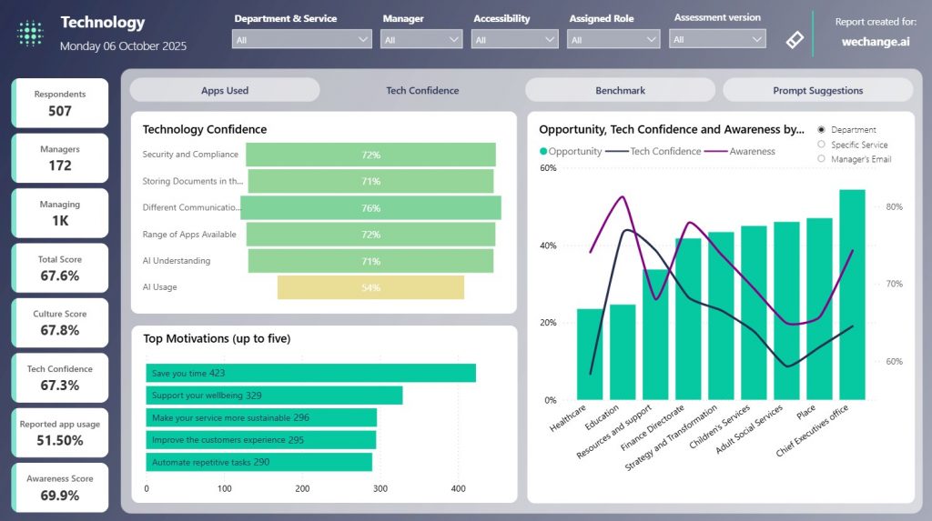Expand the Assigned Role dropdown

coord(613,40)
